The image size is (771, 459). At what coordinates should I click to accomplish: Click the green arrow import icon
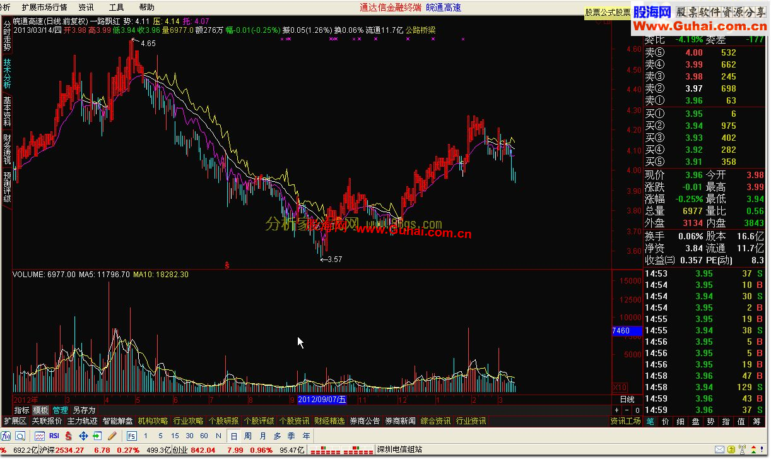[x=97, y=436]
